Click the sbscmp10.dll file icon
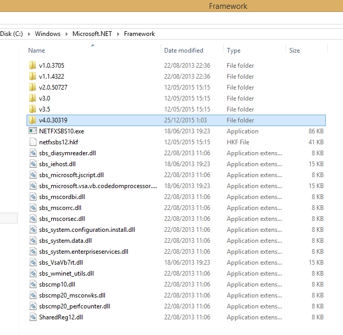The height and width of the screenshot is (335, 343). coord(33,284)
